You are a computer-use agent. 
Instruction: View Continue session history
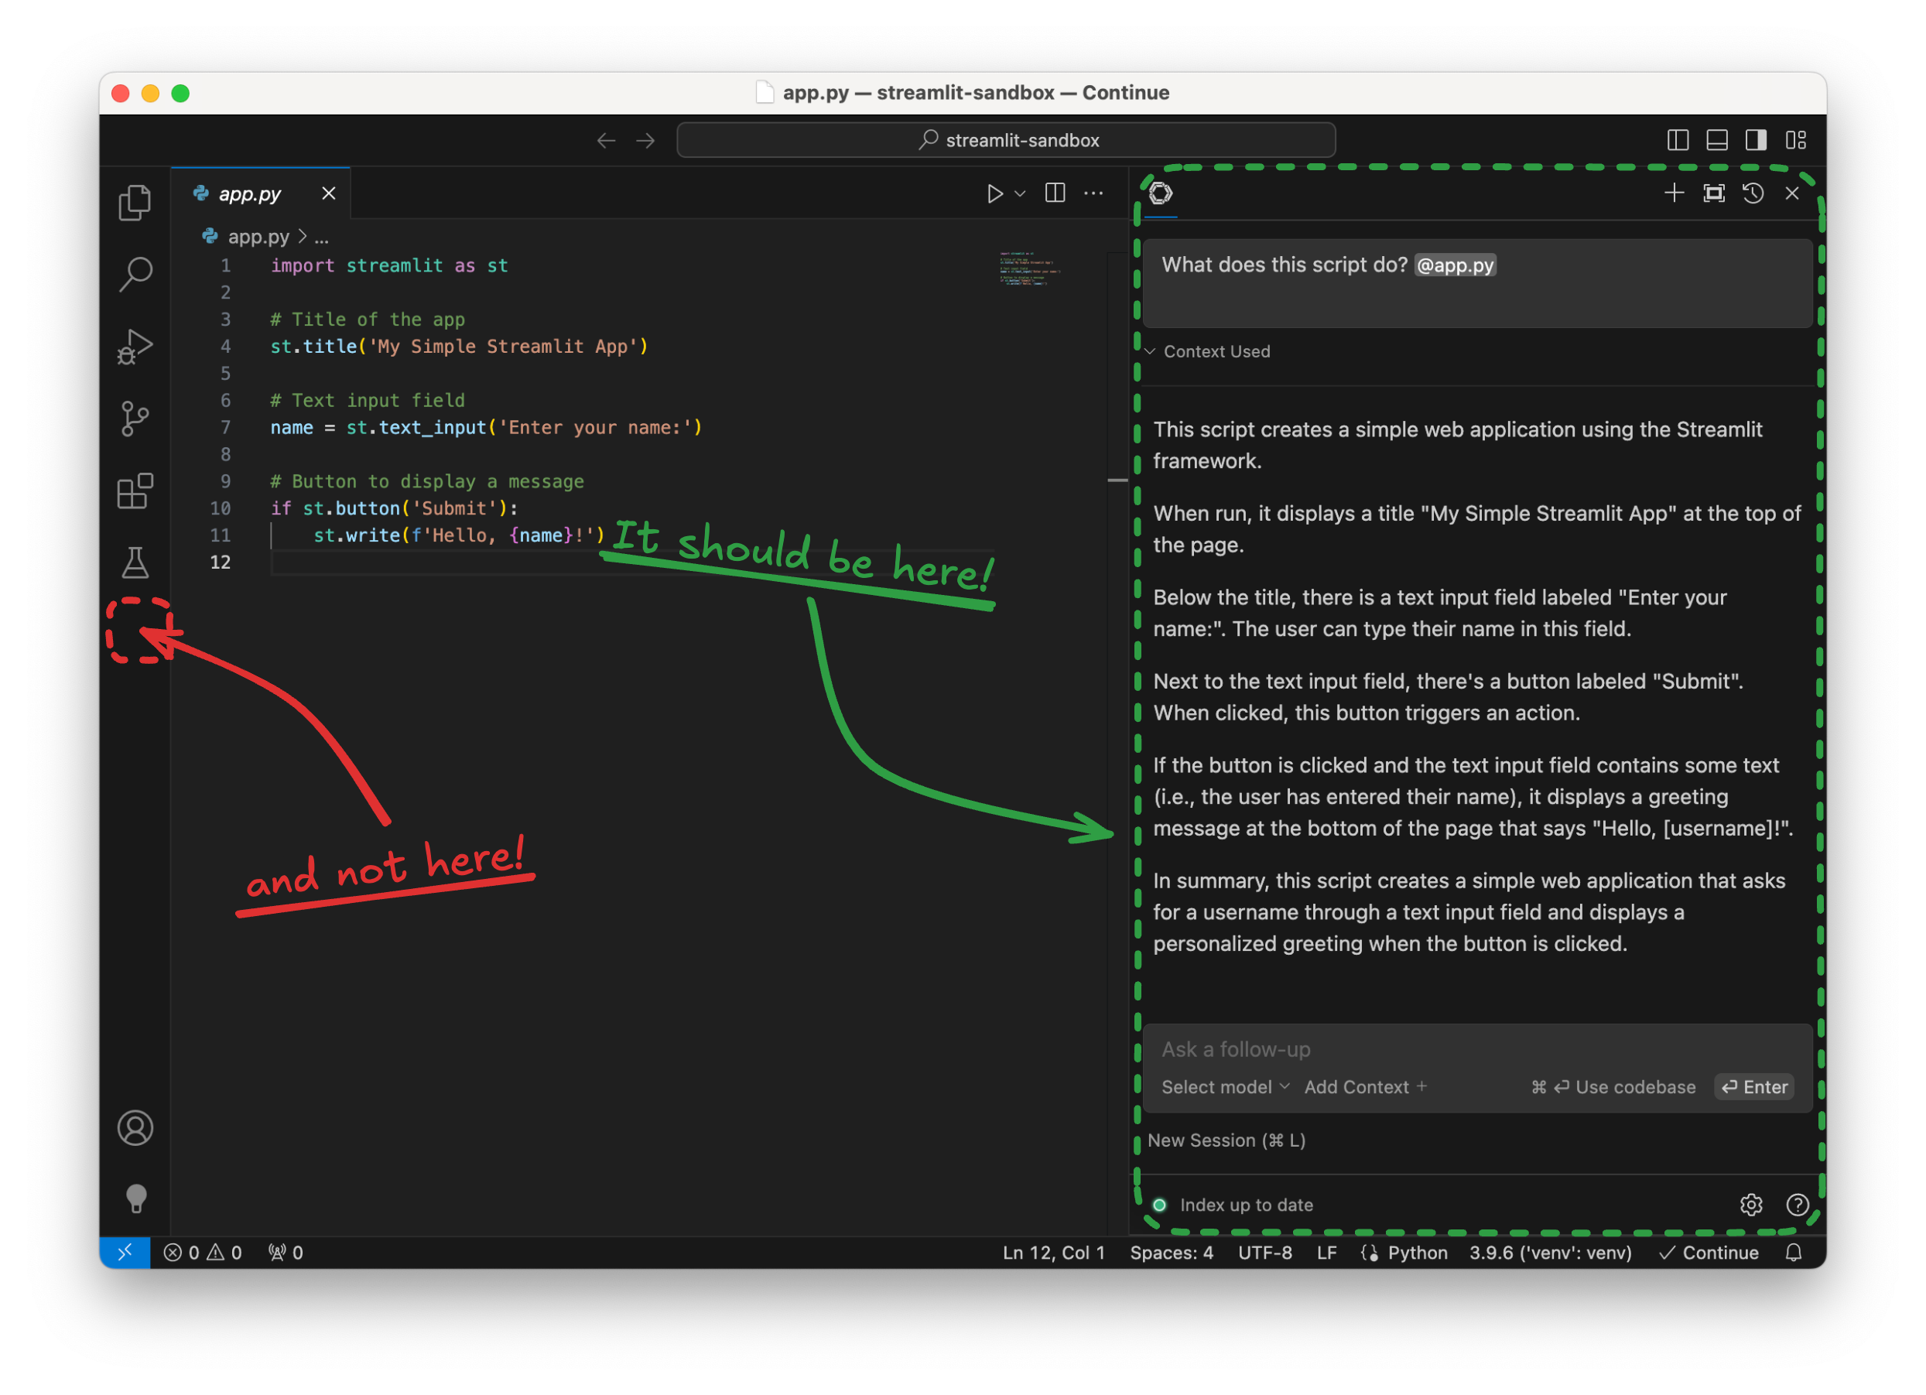point(1753,193)
